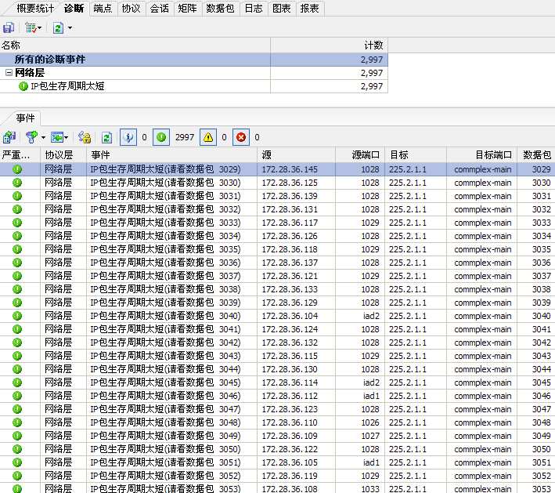Click the save icon in the diagnosis toolbar
This screenshot has width=555, height=493.
[x=9, y=27]
